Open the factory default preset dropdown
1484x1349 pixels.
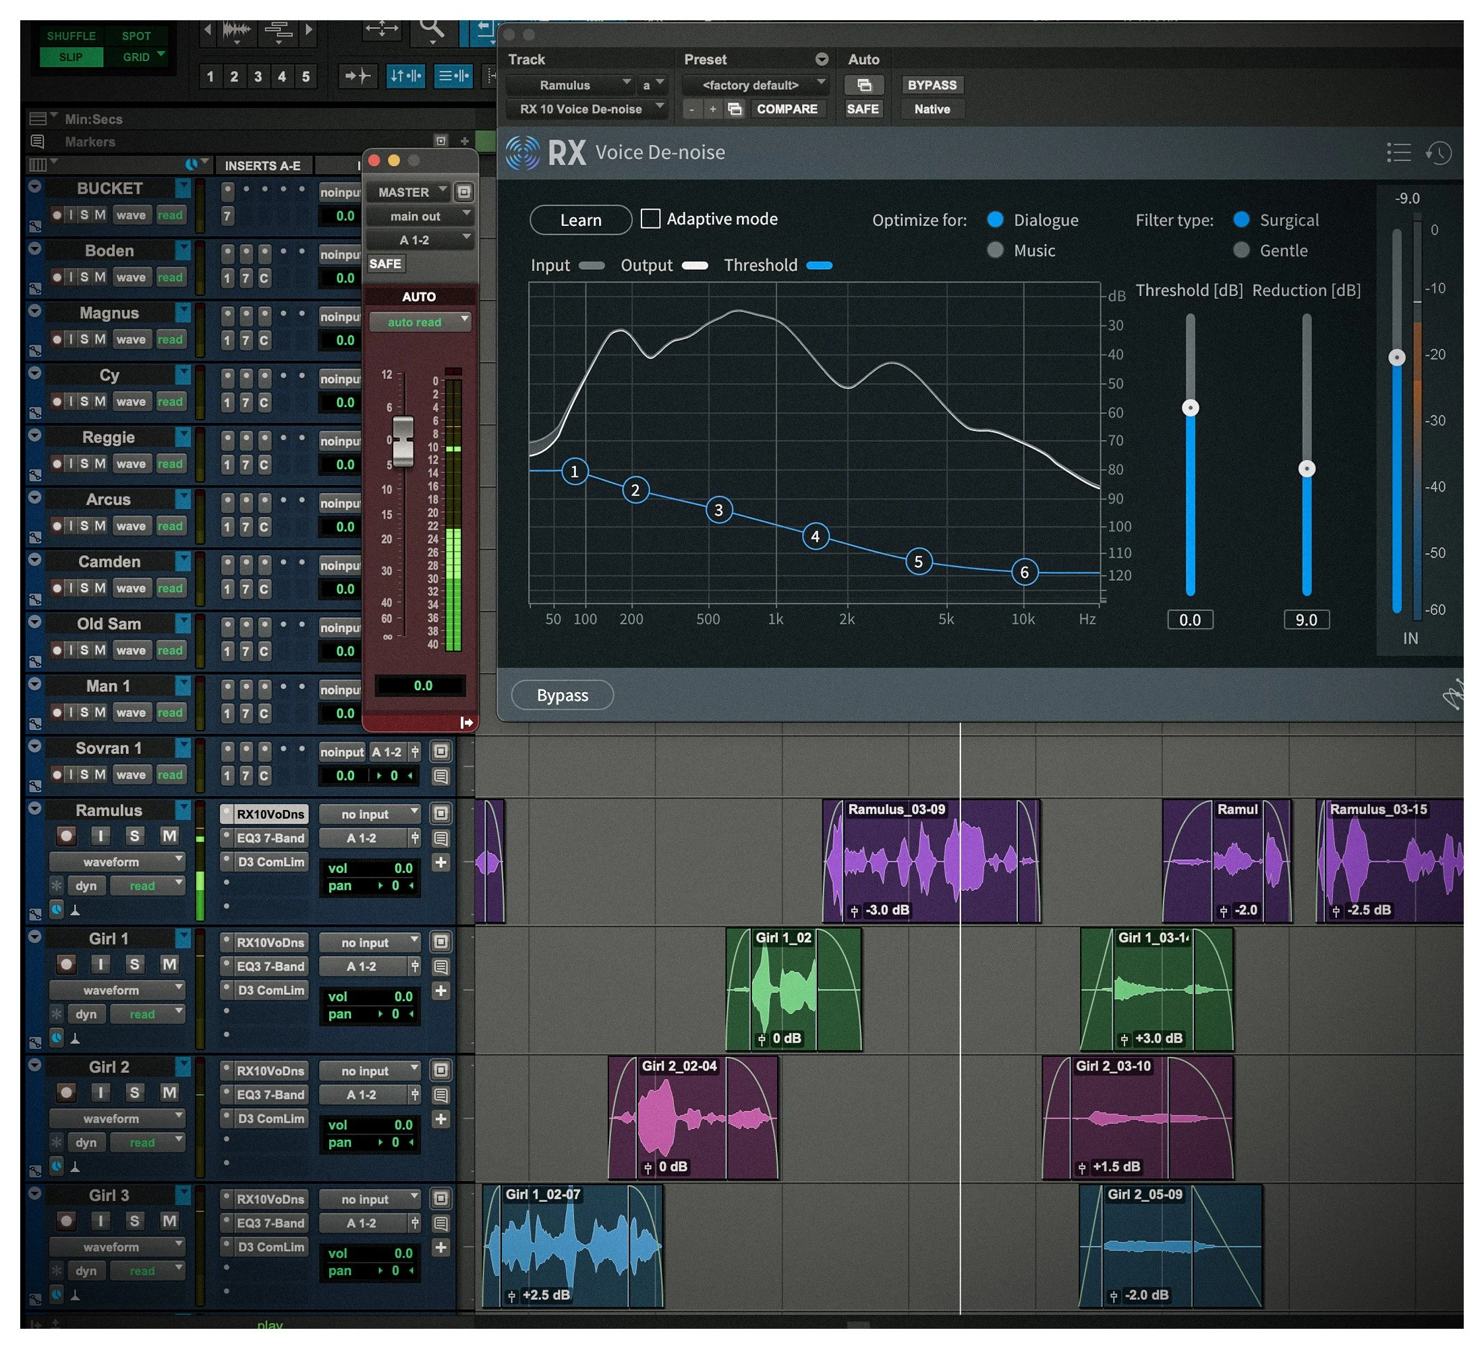755,86
